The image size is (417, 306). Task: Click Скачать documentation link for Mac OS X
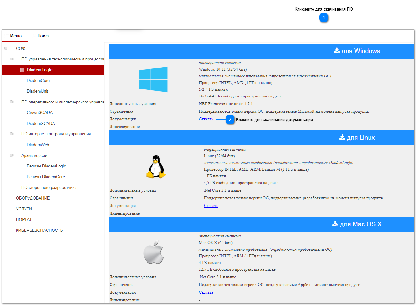pyautogui.click(x=206, y=292)
